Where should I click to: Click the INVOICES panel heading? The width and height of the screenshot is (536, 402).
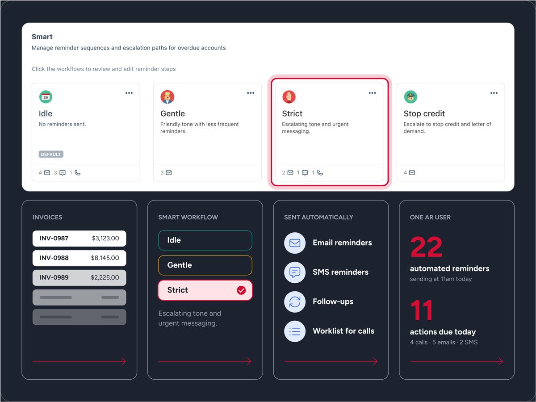click(x=47, y=217)
